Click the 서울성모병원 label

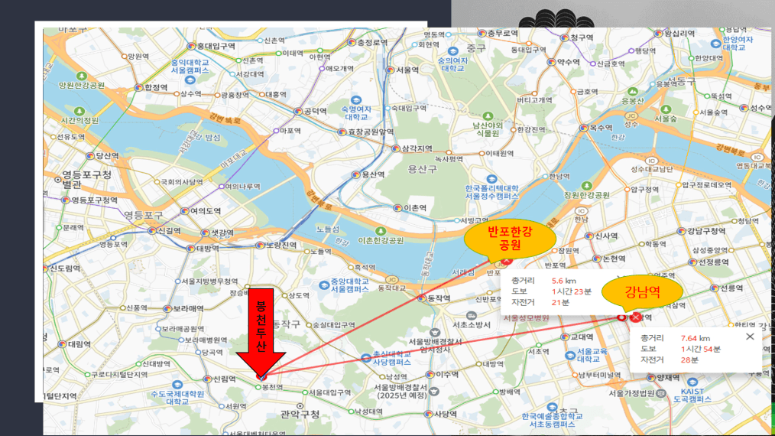click(527, 317)
